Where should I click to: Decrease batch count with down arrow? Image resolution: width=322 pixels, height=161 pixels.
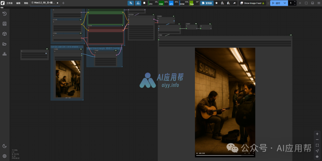[295, 4]
